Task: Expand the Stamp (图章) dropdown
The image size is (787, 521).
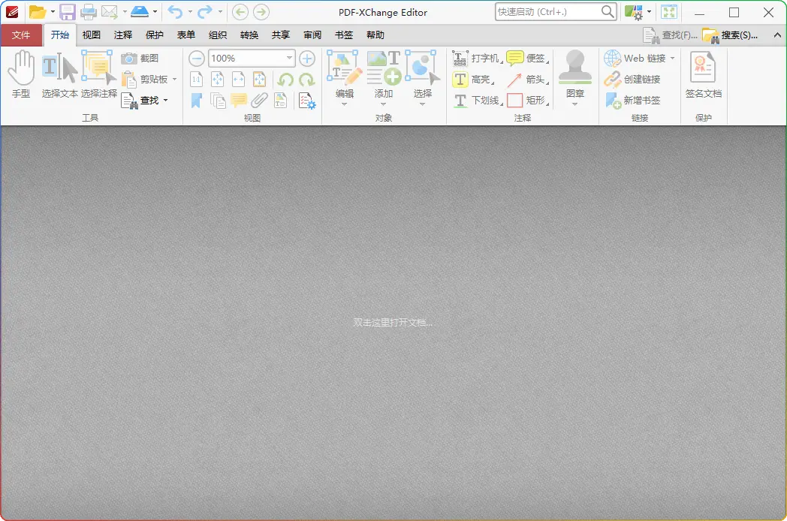Action: click(575, 104)
